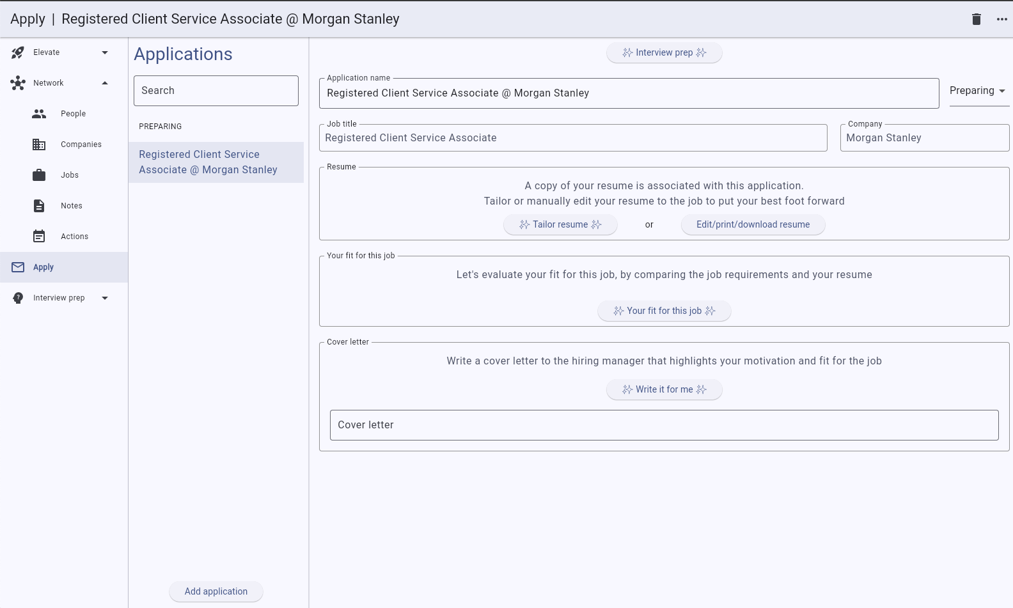The image size is (1013, 608).
Task: Collapse the Network section arrow
Action: (105, 83)
